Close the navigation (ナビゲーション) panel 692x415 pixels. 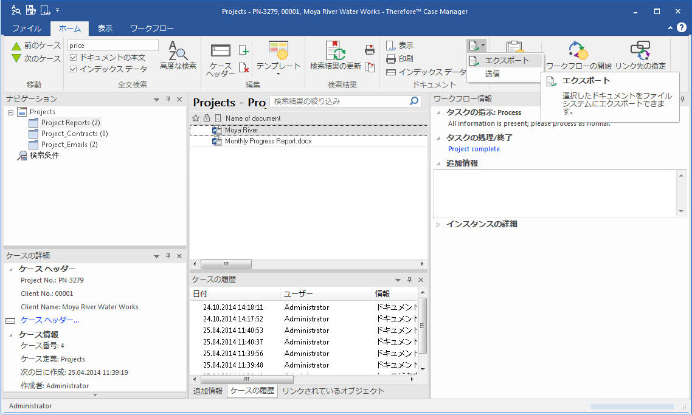179,99
